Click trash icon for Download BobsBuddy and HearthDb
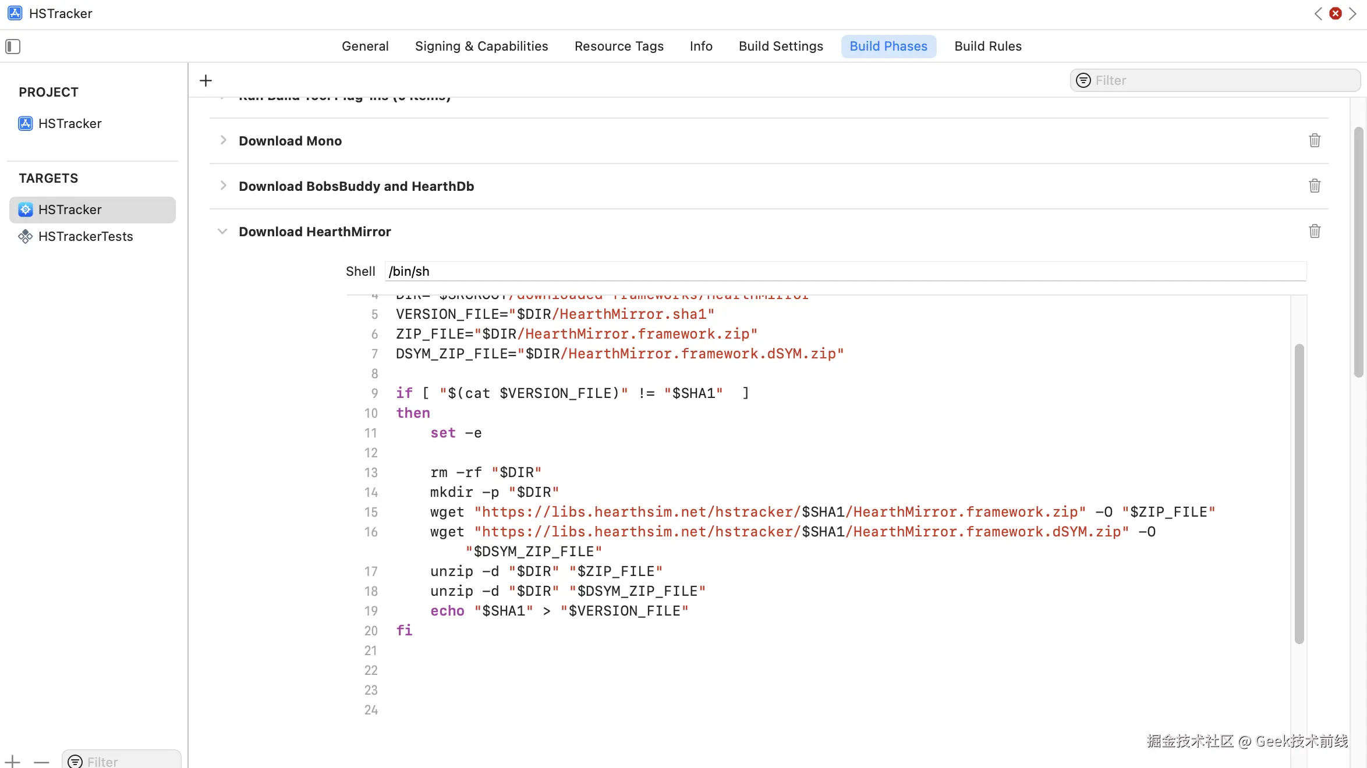This screenshot has width=1367, height=768. point(1314,186)
